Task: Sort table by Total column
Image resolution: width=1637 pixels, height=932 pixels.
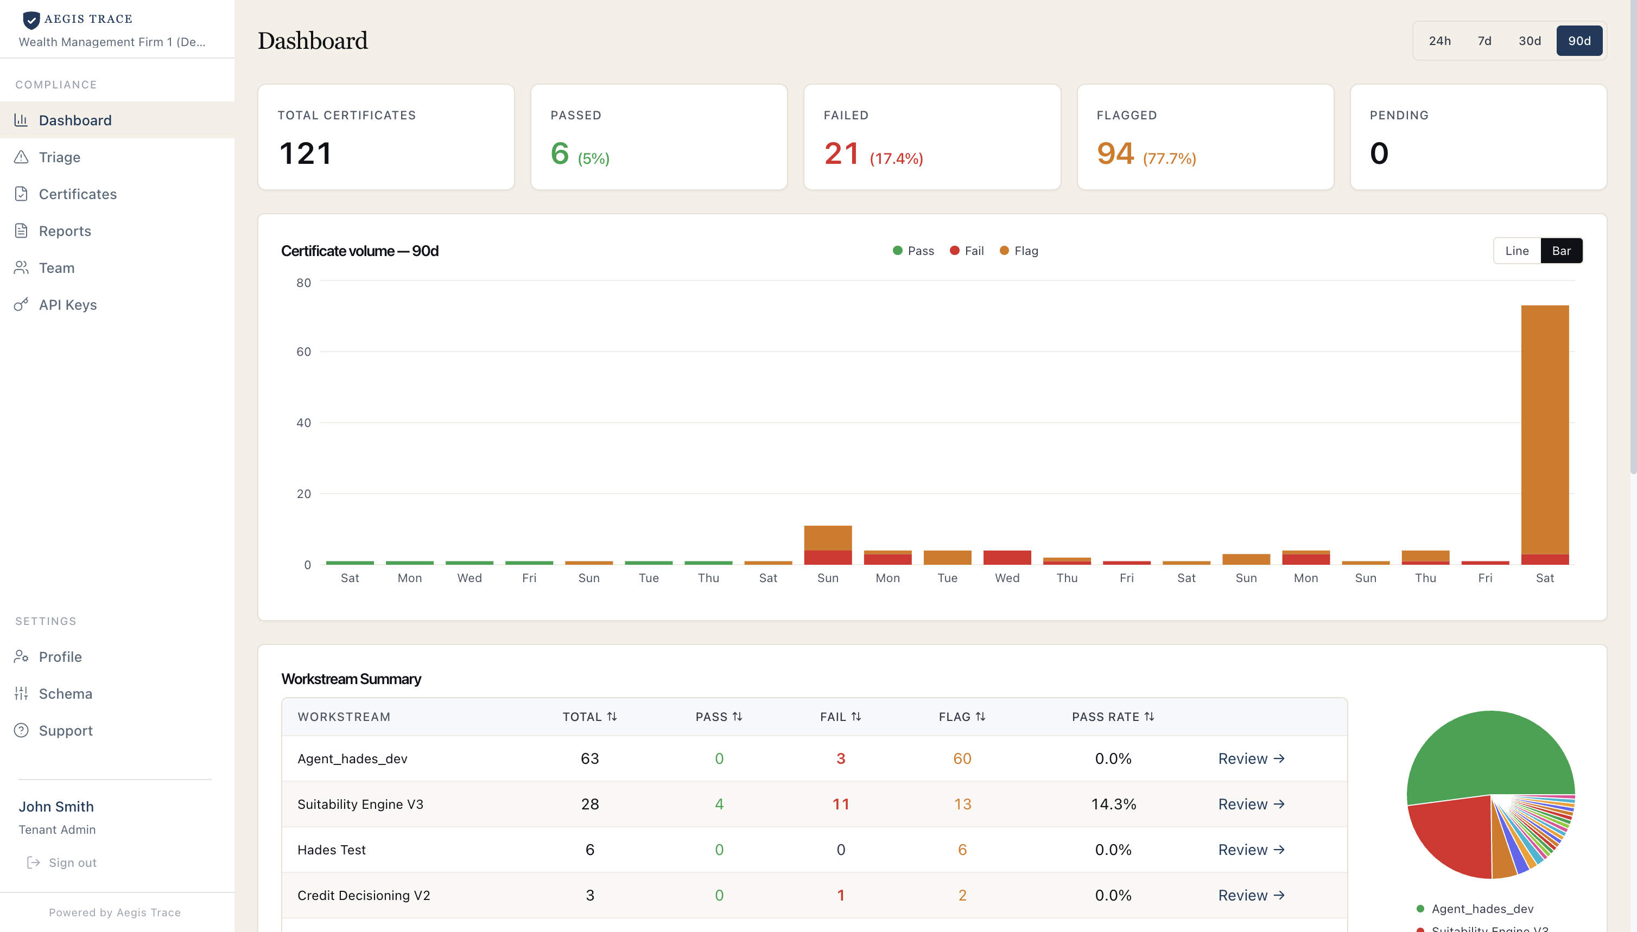Action: [590, 717]
